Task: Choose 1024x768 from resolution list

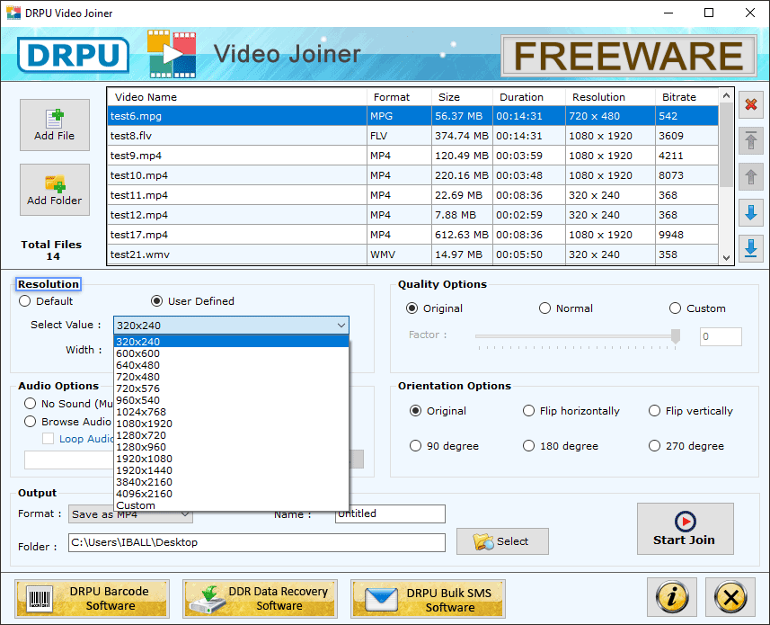Action: [x=231, y=412]
